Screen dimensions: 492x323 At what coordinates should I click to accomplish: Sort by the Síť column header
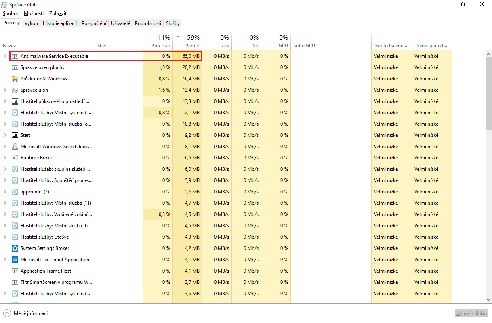(x=246, y=42)
